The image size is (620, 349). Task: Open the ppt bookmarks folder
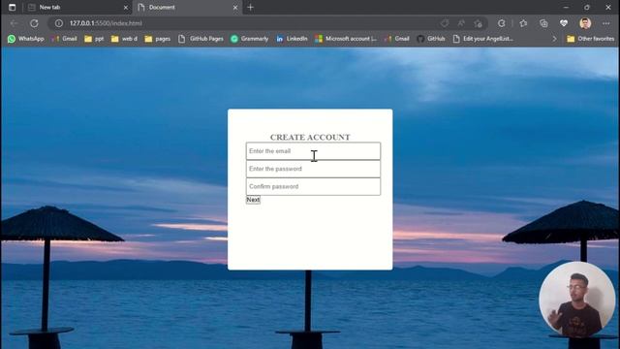pyautogui.click(x=94, y=39)
